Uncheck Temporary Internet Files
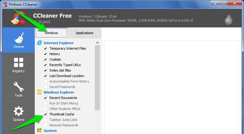This screenshot has height=134, width=244. tap(45, 48)
